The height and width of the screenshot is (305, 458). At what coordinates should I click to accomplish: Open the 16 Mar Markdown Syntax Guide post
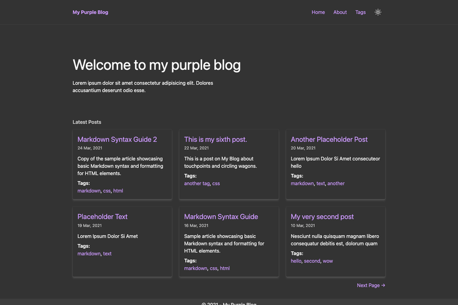[221, 216]
